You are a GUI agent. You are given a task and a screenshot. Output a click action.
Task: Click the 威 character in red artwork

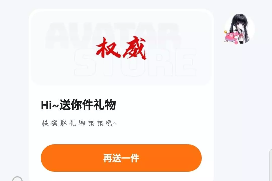(x=134, y=48)
